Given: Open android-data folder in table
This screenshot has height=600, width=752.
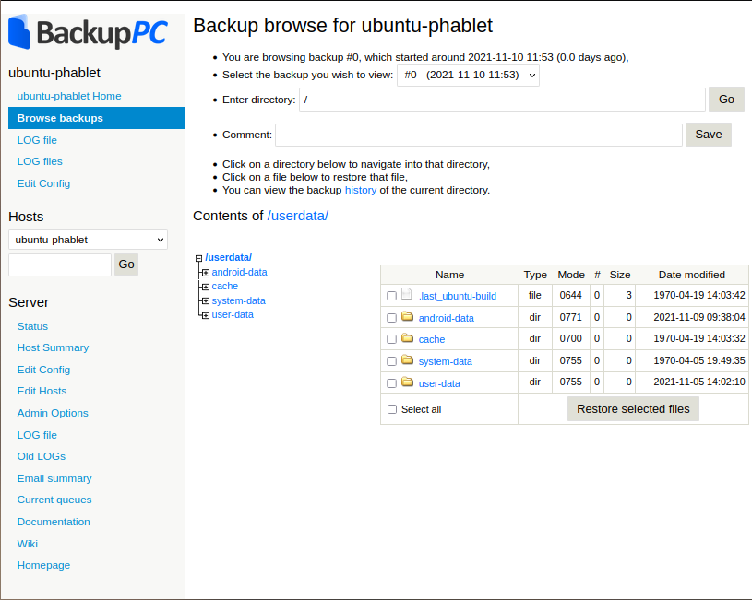Looking at the screenshot, I should point(446,318).
